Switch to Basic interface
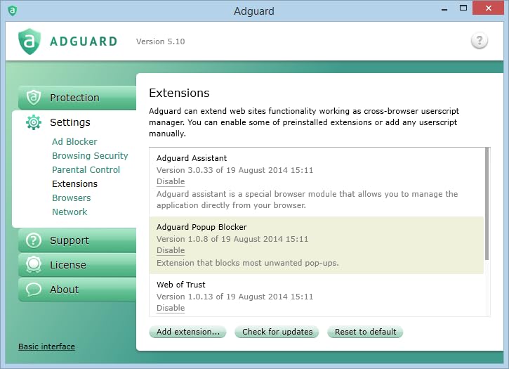Image resolution: width=509 pixels, height=369 pixels. pos(46,347)
